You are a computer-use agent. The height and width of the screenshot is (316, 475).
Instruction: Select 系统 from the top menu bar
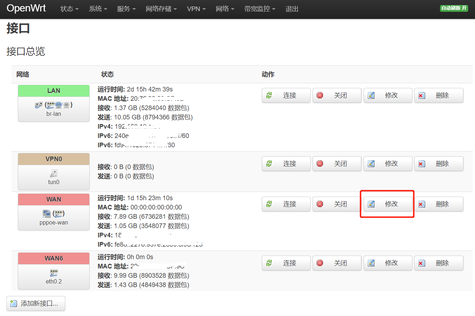[x=97, y=9]
